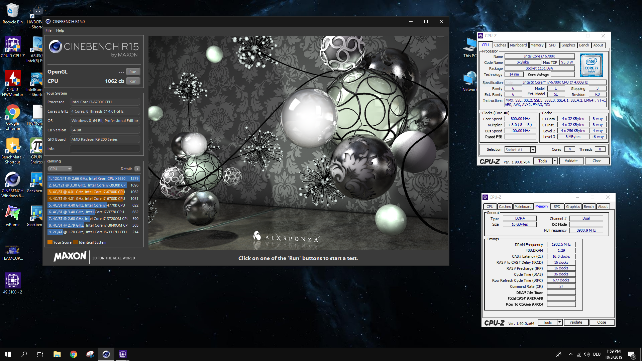Image resolution: width=642 pixels, height=361 pixels.
Task: Select ranking row Intel Core i5-3317U
Action: 94,232
